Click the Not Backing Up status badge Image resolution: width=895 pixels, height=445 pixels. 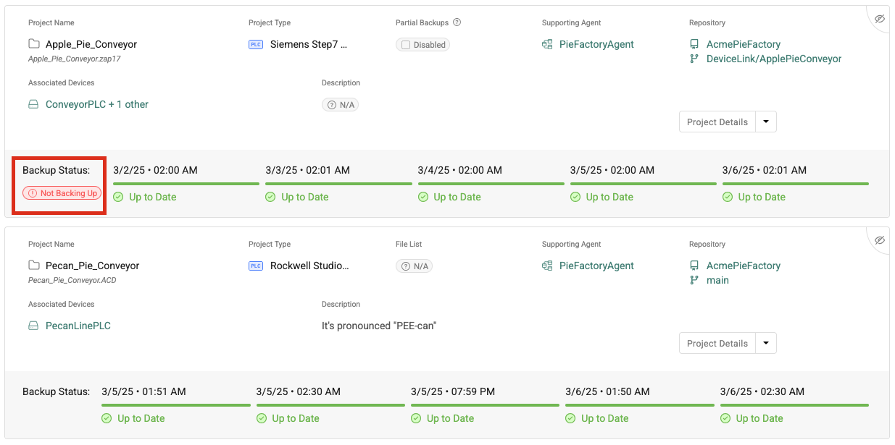tap(62, 193)
